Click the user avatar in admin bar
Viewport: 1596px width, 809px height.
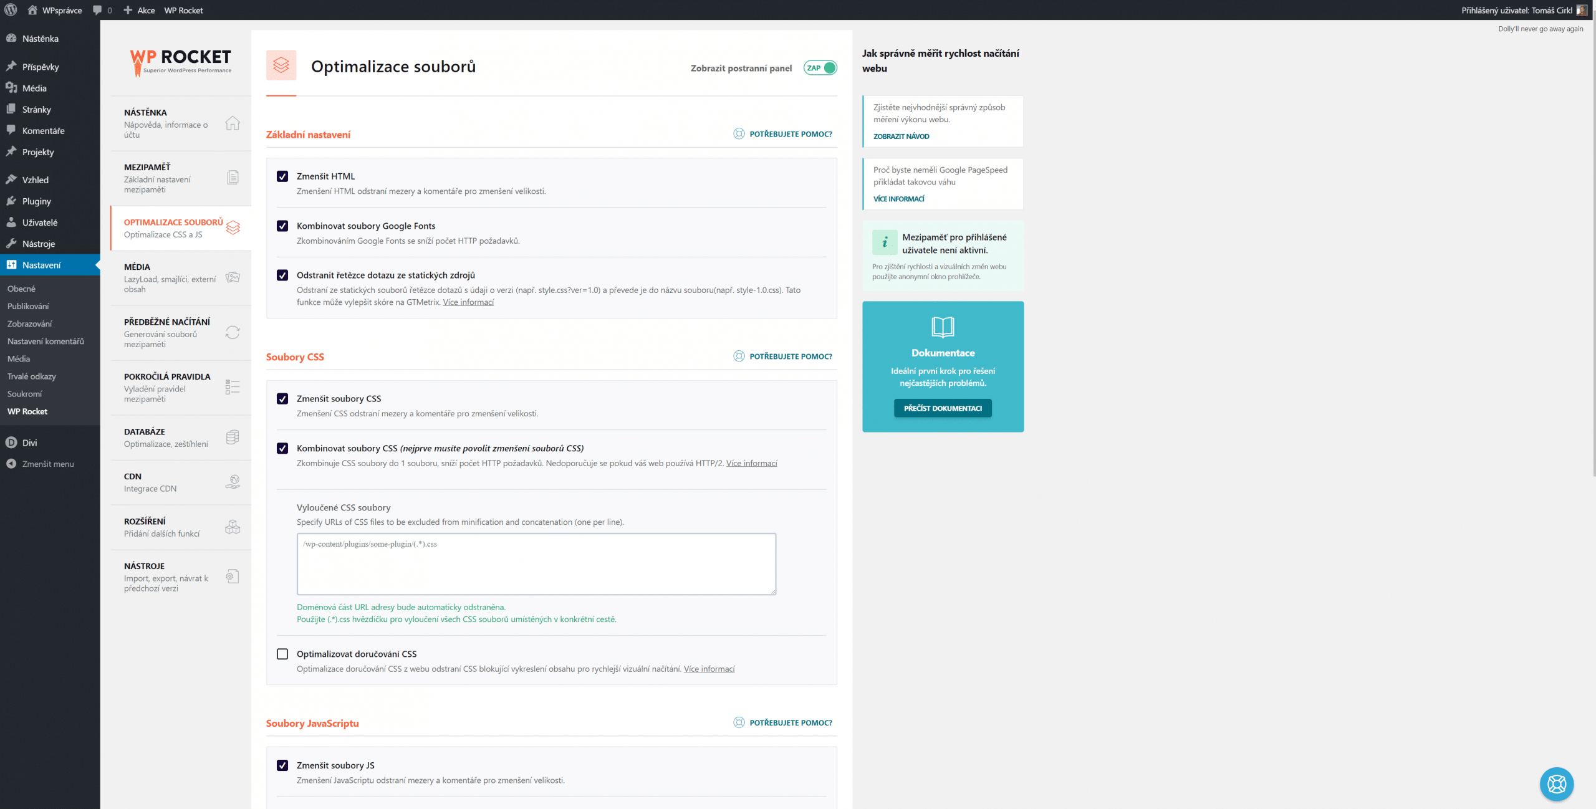coord(1582,10)
